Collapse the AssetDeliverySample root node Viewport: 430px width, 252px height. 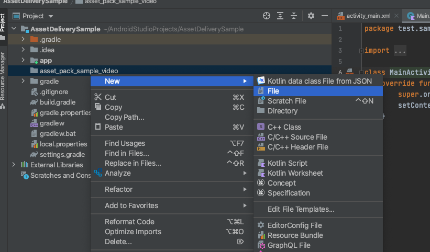click(x=14, y=28)
